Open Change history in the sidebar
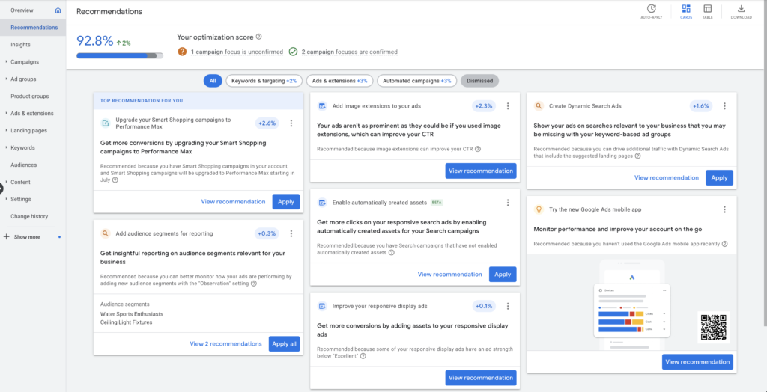767x392 pixels. (x=29, y=216)
